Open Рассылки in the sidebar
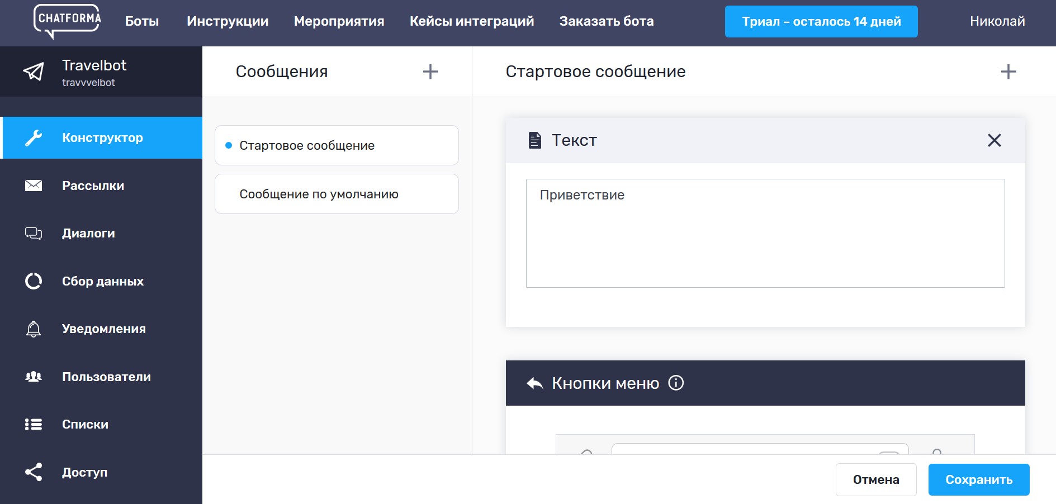1056x504 pixels. (x=93, y=186)
